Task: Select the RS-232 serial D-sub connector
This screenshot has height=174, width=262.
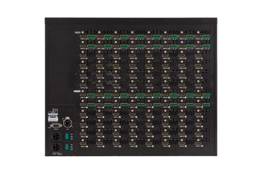Action: [x=56, y=125]
